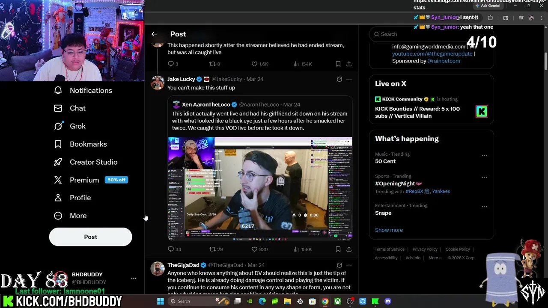Open Jake Lucky's display name link

click(181, 79)
